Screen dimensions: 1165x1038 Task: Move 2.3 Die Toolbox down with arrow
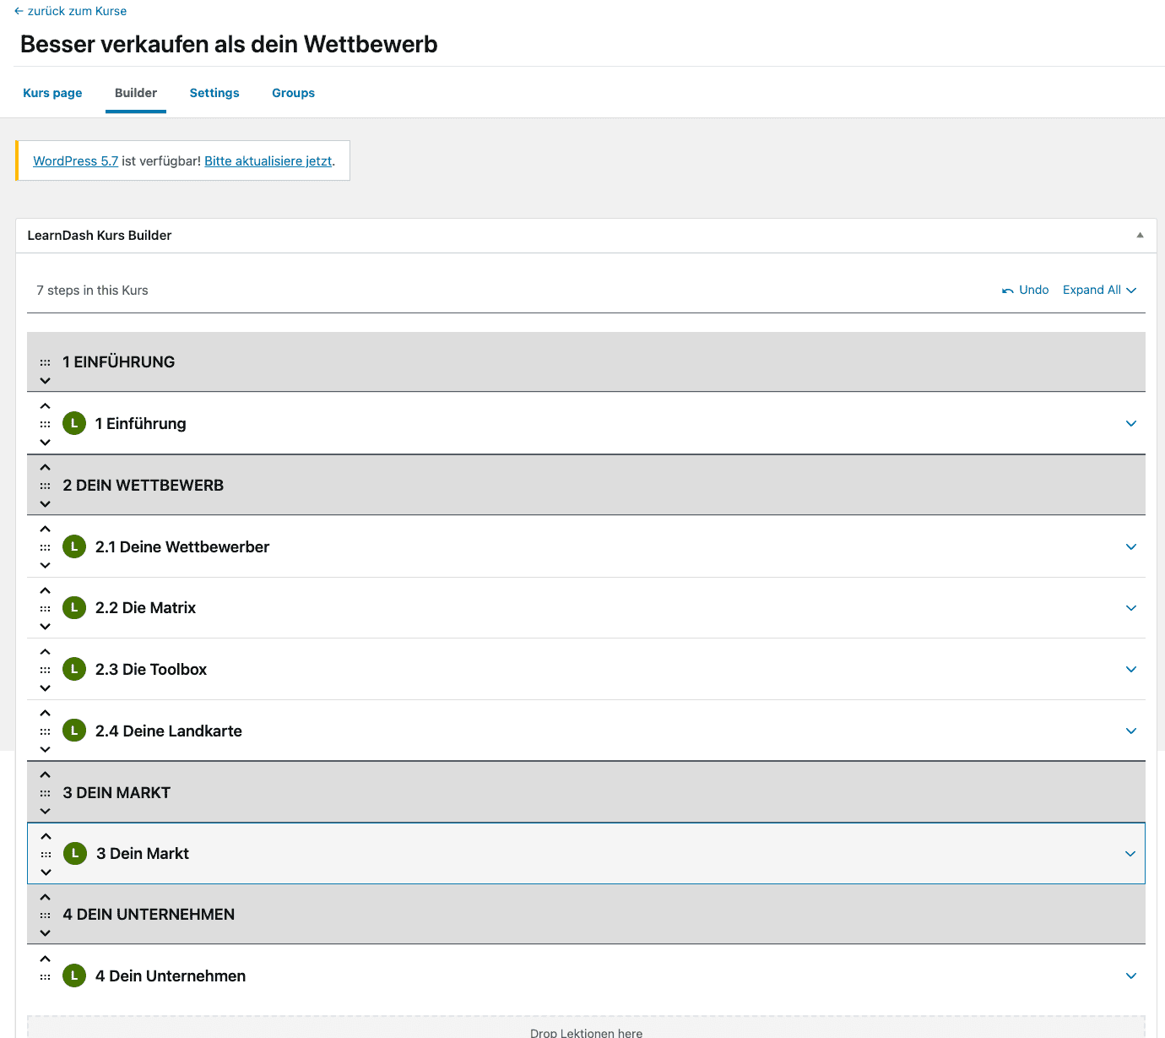coord(46,687)
